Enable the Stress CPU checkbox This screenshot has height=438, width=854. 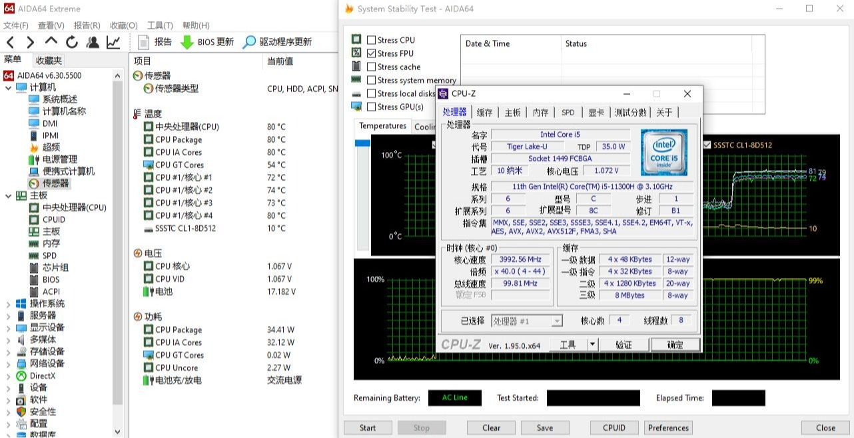coord(371,40)
